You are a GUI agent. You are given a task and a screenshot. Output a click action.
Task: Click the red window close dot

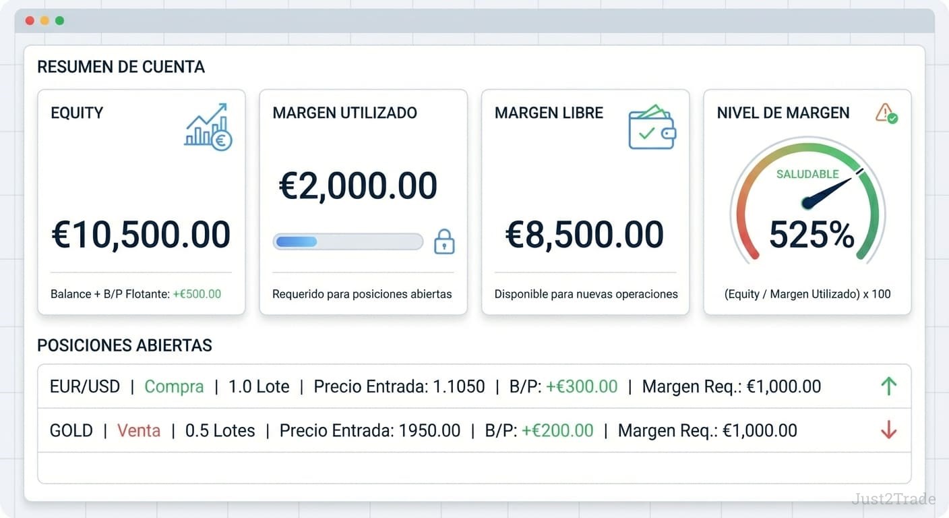[30, 21]
